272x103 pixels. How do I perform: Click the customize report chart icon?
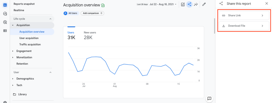tap(183, 4)
